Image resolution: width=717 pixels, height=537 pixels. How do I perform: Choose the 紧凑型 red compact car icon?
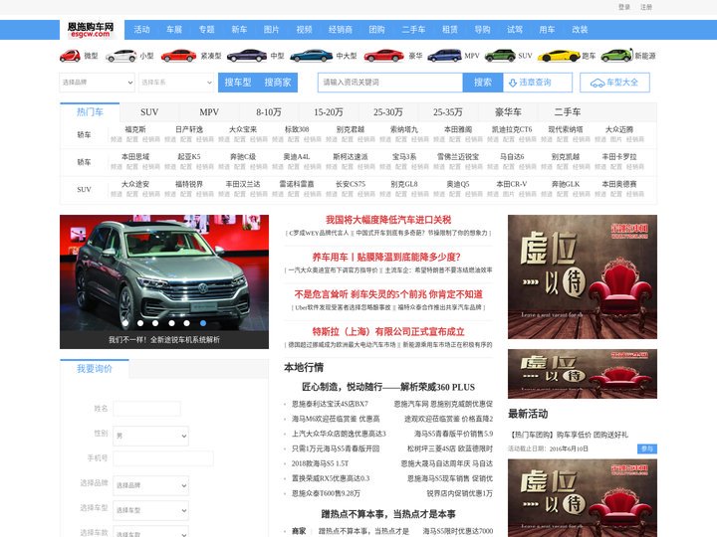click(179, 56)
